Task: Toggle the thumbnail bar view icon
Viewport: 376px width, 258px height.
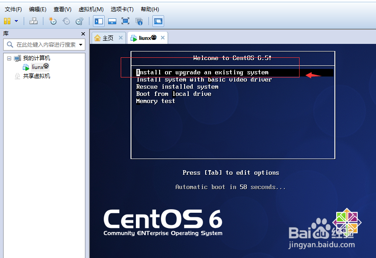Action: [112, 21]
